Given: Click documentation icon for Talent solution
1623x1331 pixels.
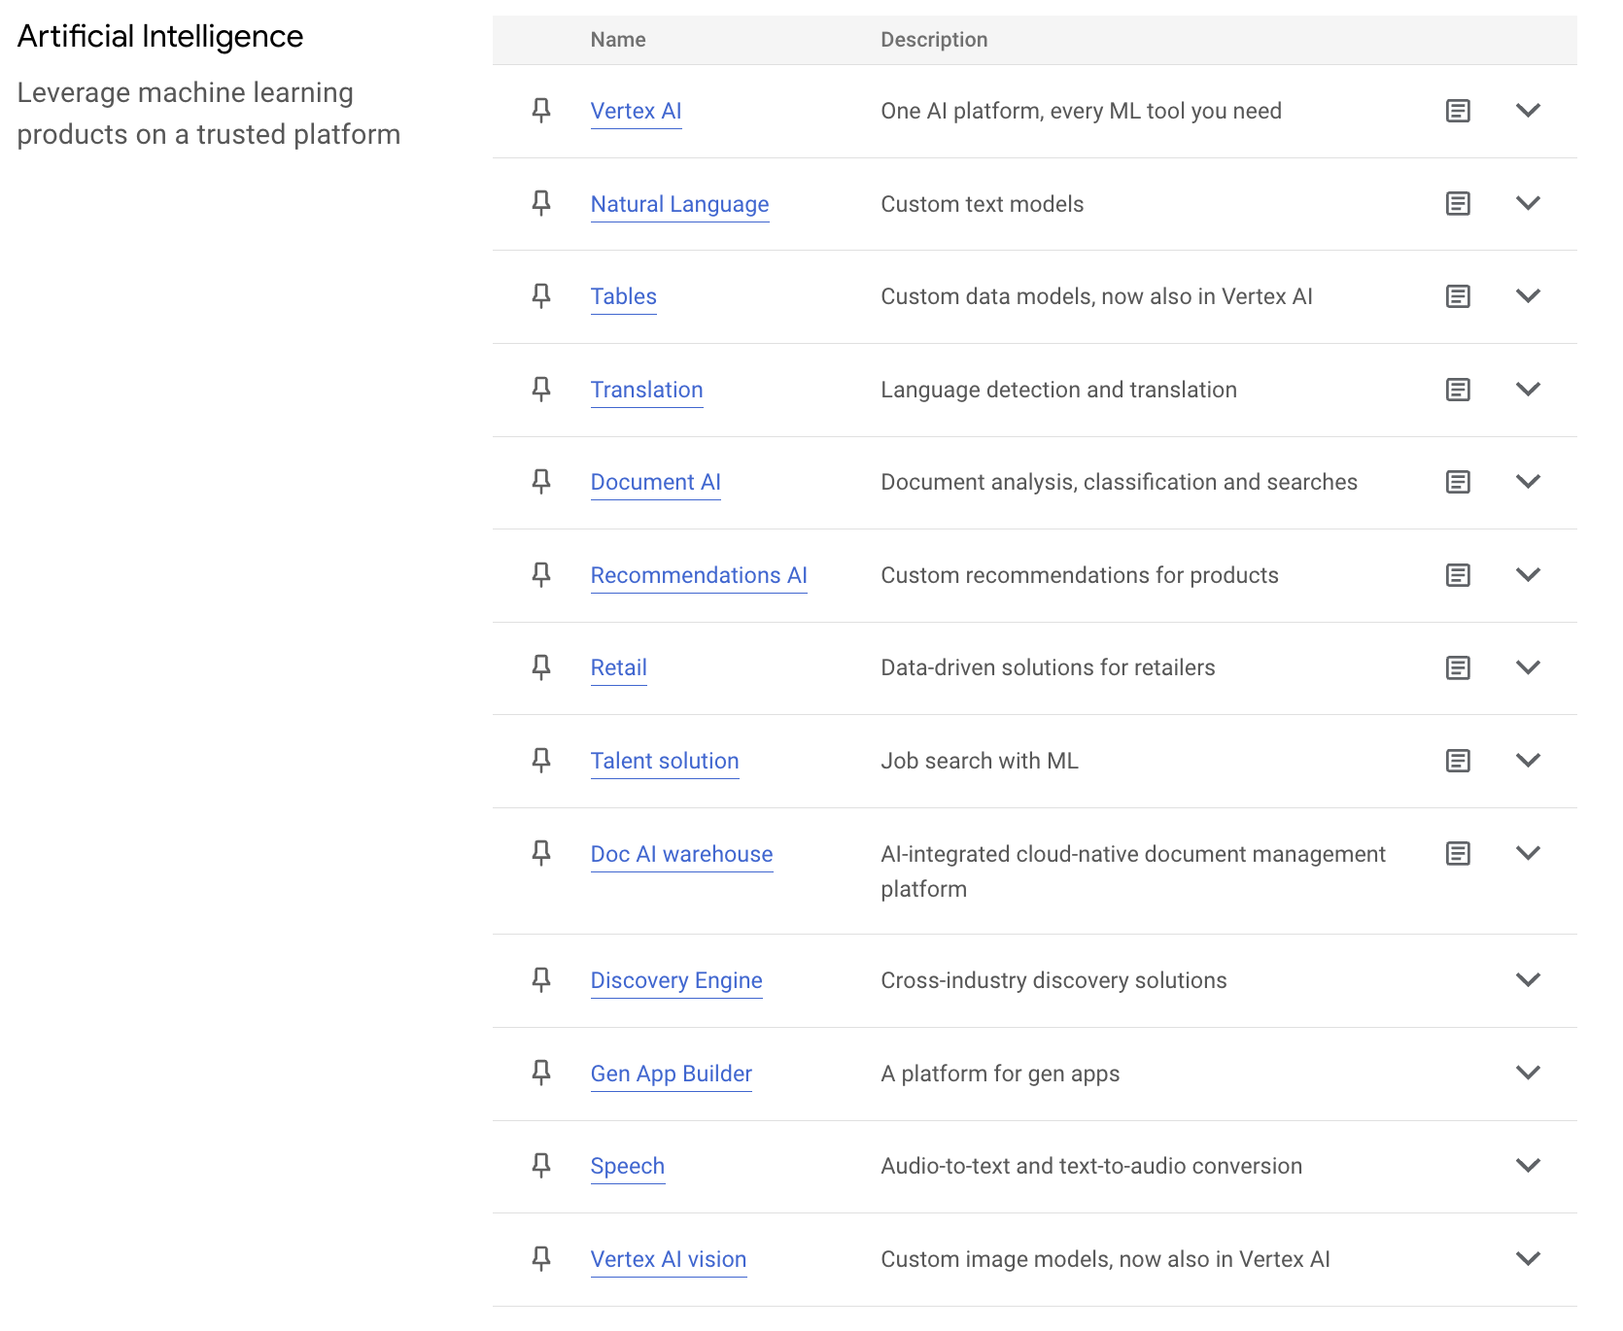Looking at the screenshot, I should coord(1457,761).
